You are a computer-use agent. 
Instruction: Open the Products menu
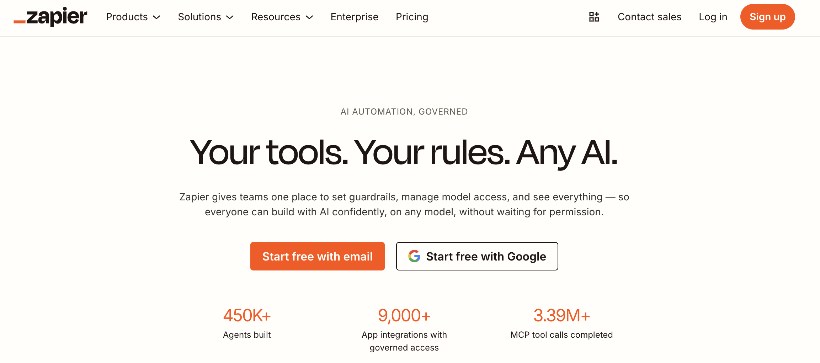133,17
